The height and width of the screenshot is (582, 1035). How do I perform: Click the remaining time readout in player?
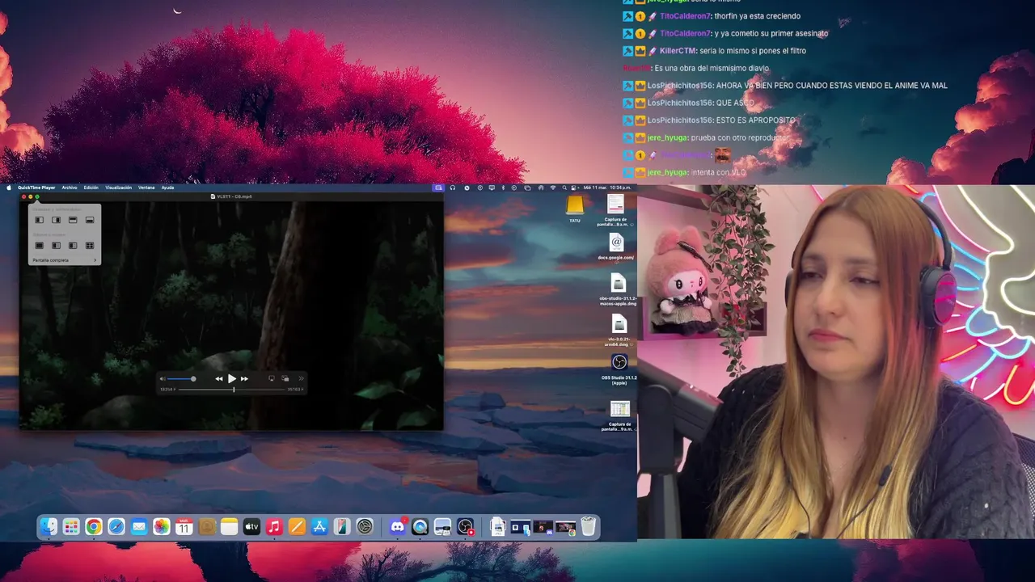click(296, 390)
